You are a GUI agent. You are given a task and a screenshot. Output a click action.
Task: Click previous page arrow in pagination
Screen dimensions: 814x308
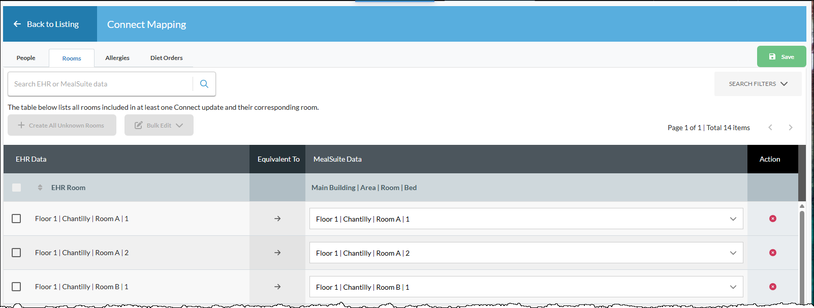pyautogui.click(x=770, y=128)
